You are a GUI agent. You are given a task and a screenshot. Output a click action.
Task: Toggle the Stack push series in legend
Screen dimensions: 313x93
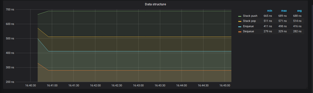(x=250, y=16)
